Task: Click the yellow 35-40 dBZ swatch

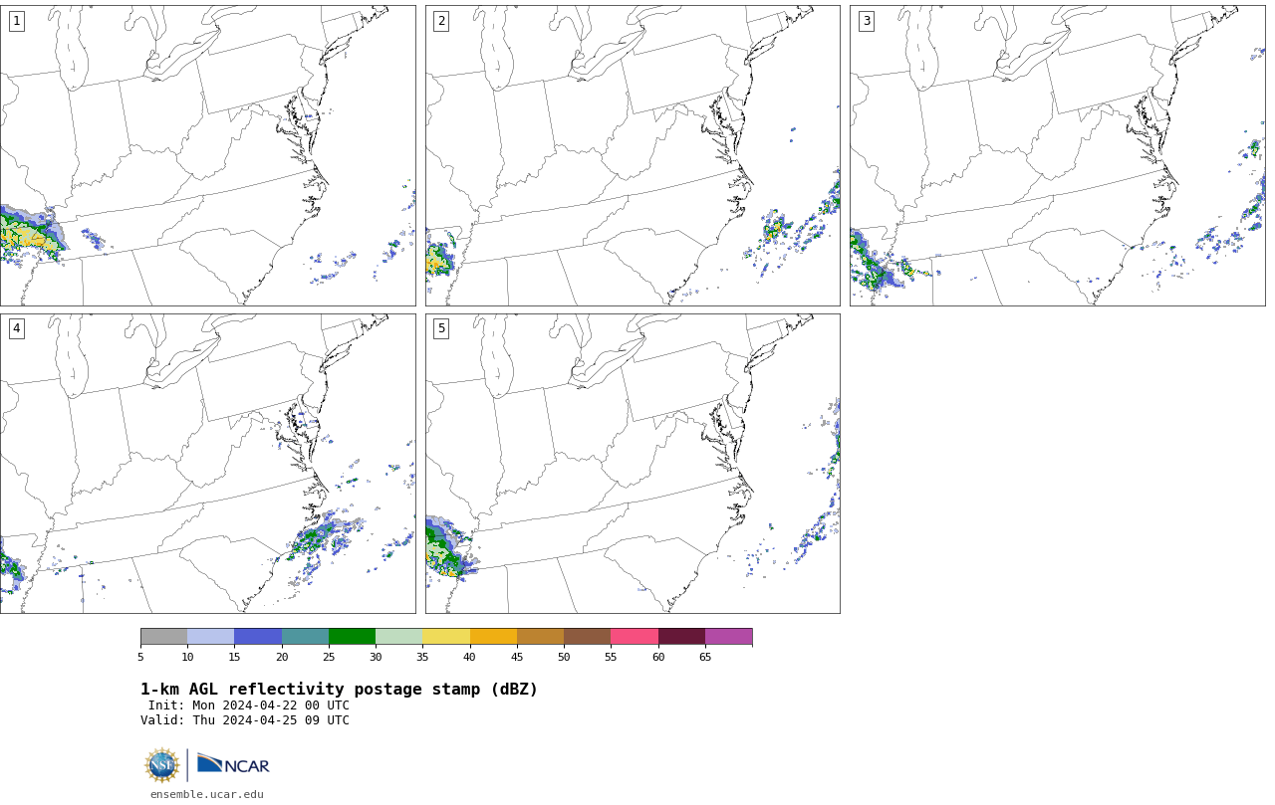Action: tap(446, 637)
